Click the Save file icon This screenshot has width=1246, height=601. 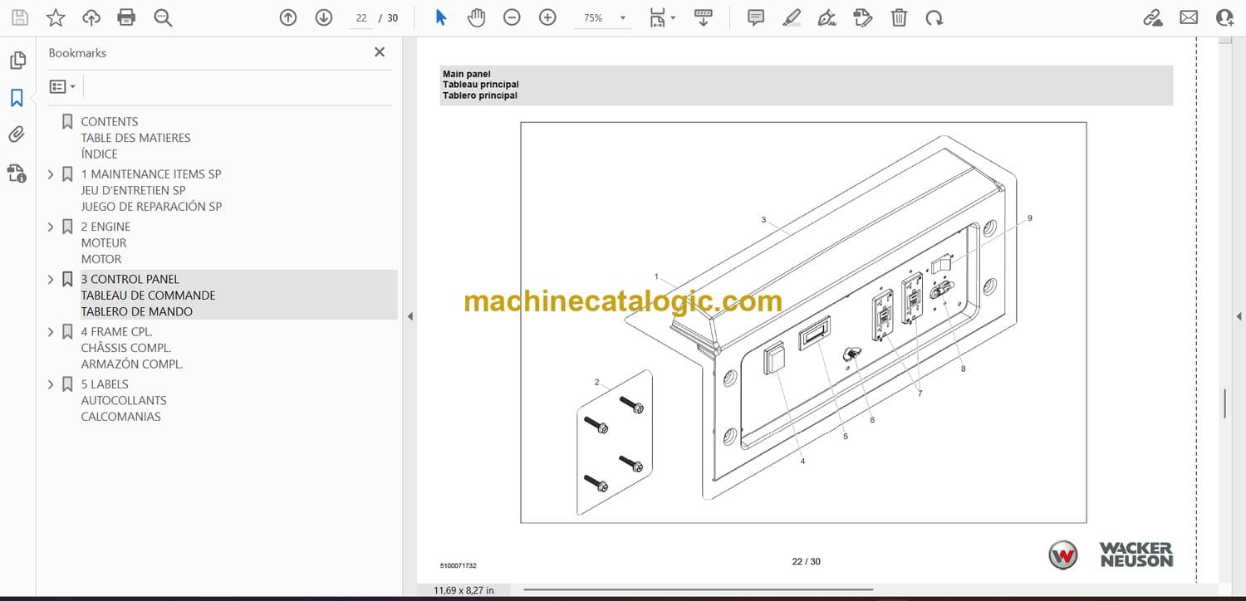tap(20, 17)
